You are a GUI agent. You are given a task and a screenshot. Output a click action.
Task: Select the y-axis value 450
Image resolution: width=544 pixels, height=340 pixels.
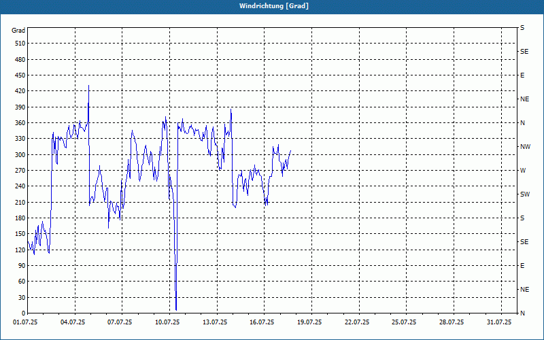[x=20, y=75]
